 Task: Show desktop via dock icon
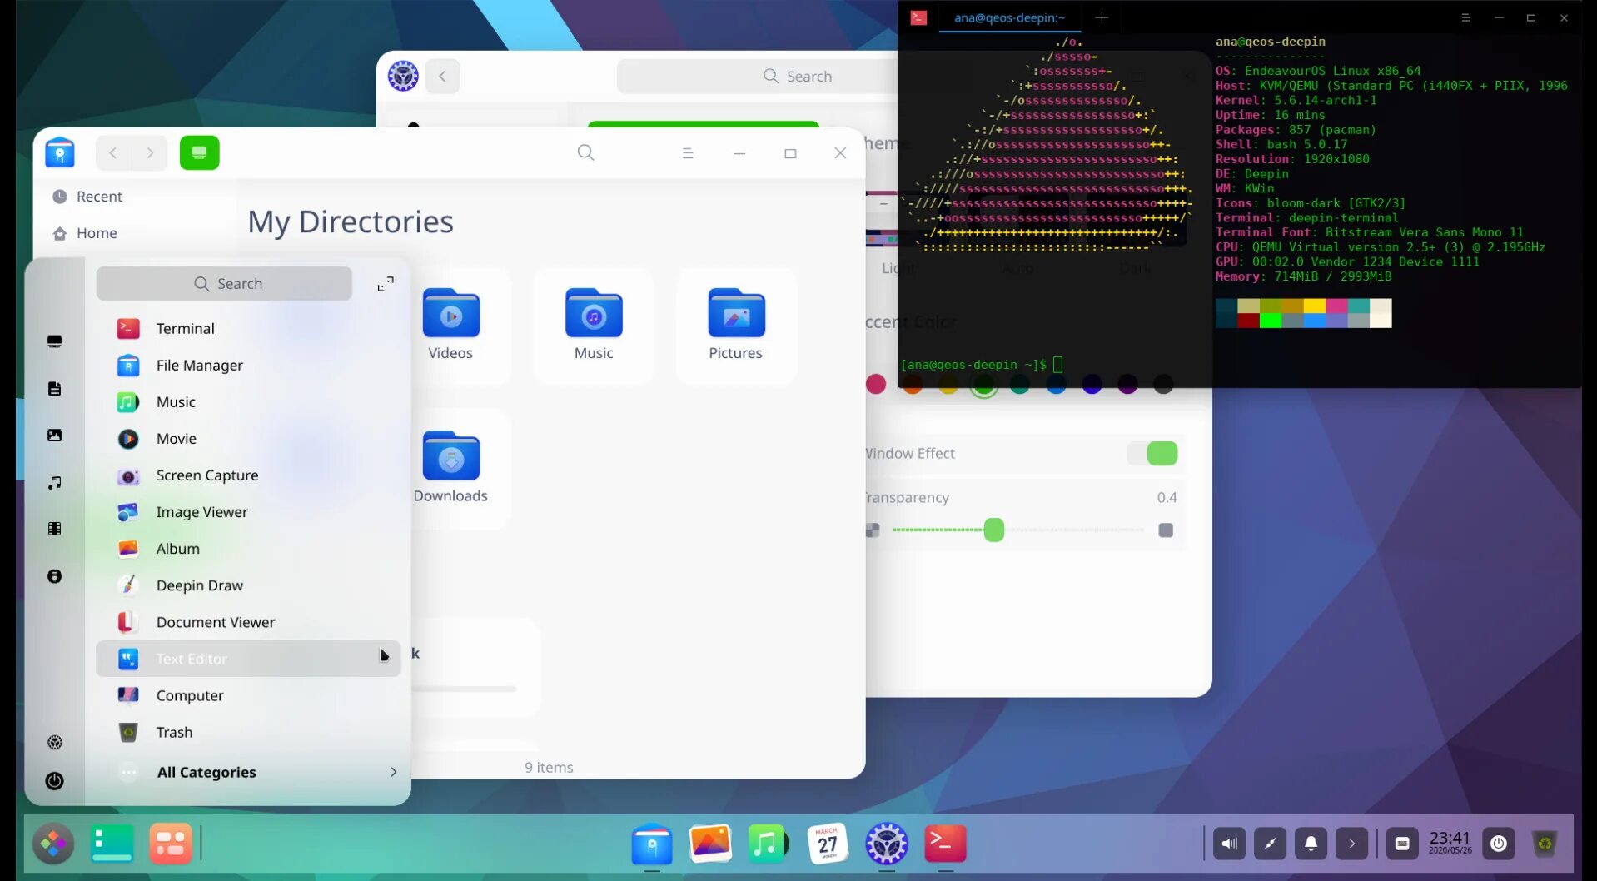pyautogui.click(x=112, y=844)
